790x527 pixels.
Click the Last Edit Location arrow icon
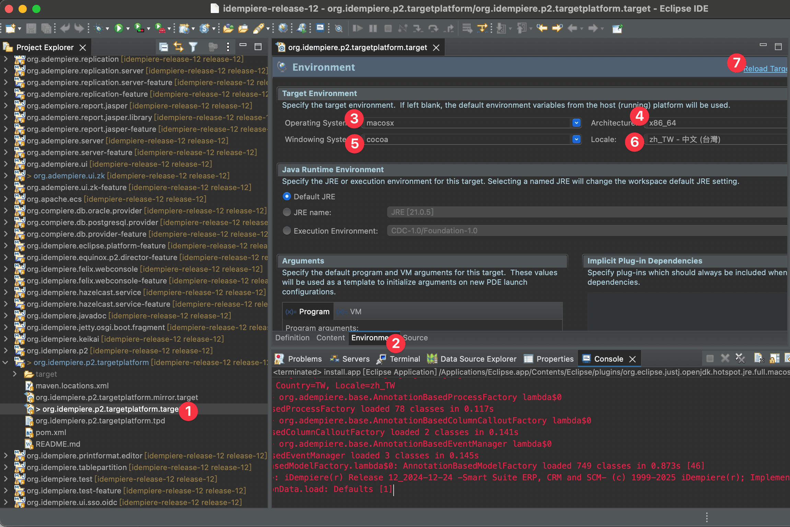(x=542, y=28)
